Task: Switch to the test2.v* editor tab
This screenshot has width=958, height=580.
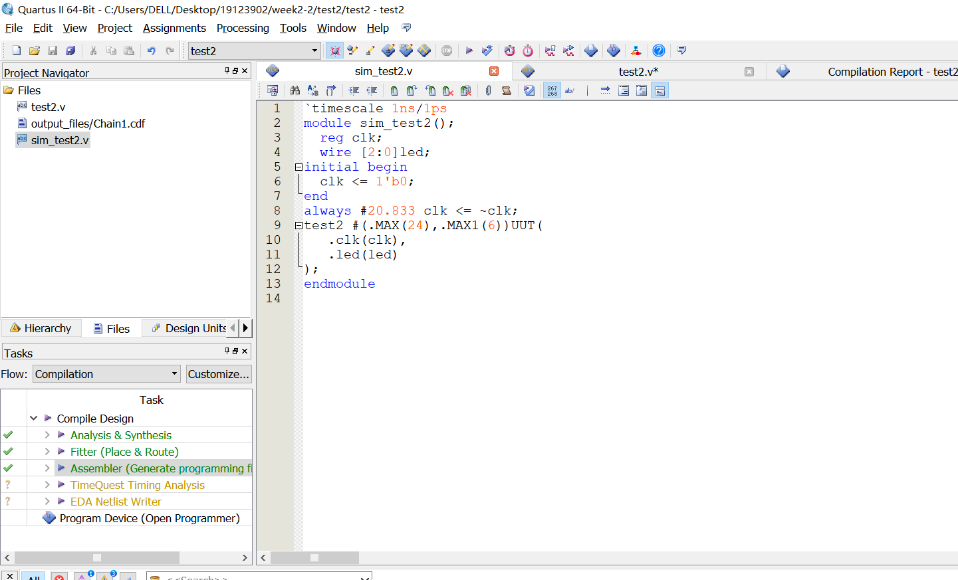Action: (638, 72)
